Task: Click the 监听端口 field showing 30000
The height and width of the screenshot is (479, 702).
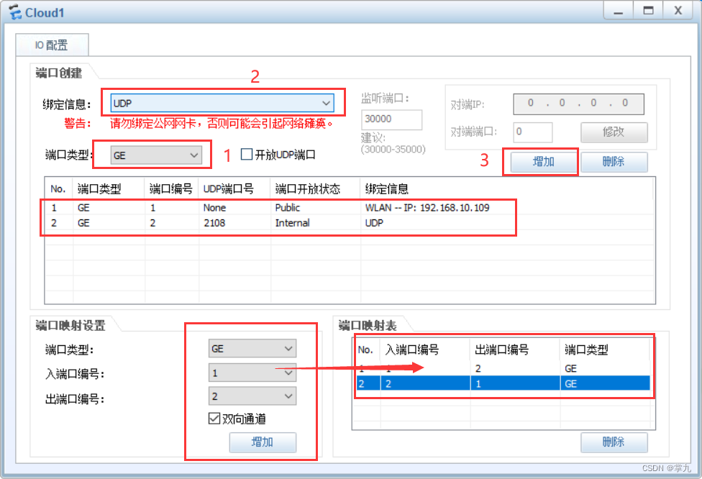Action: pos(391,119)
